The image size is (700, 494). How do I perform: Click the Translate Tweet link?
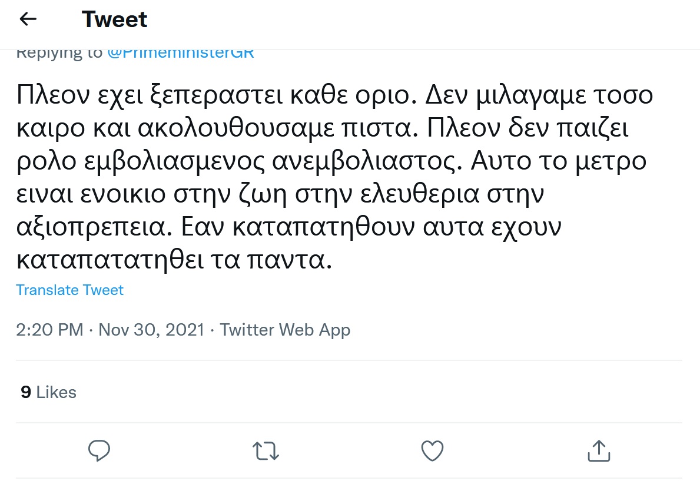69,290
